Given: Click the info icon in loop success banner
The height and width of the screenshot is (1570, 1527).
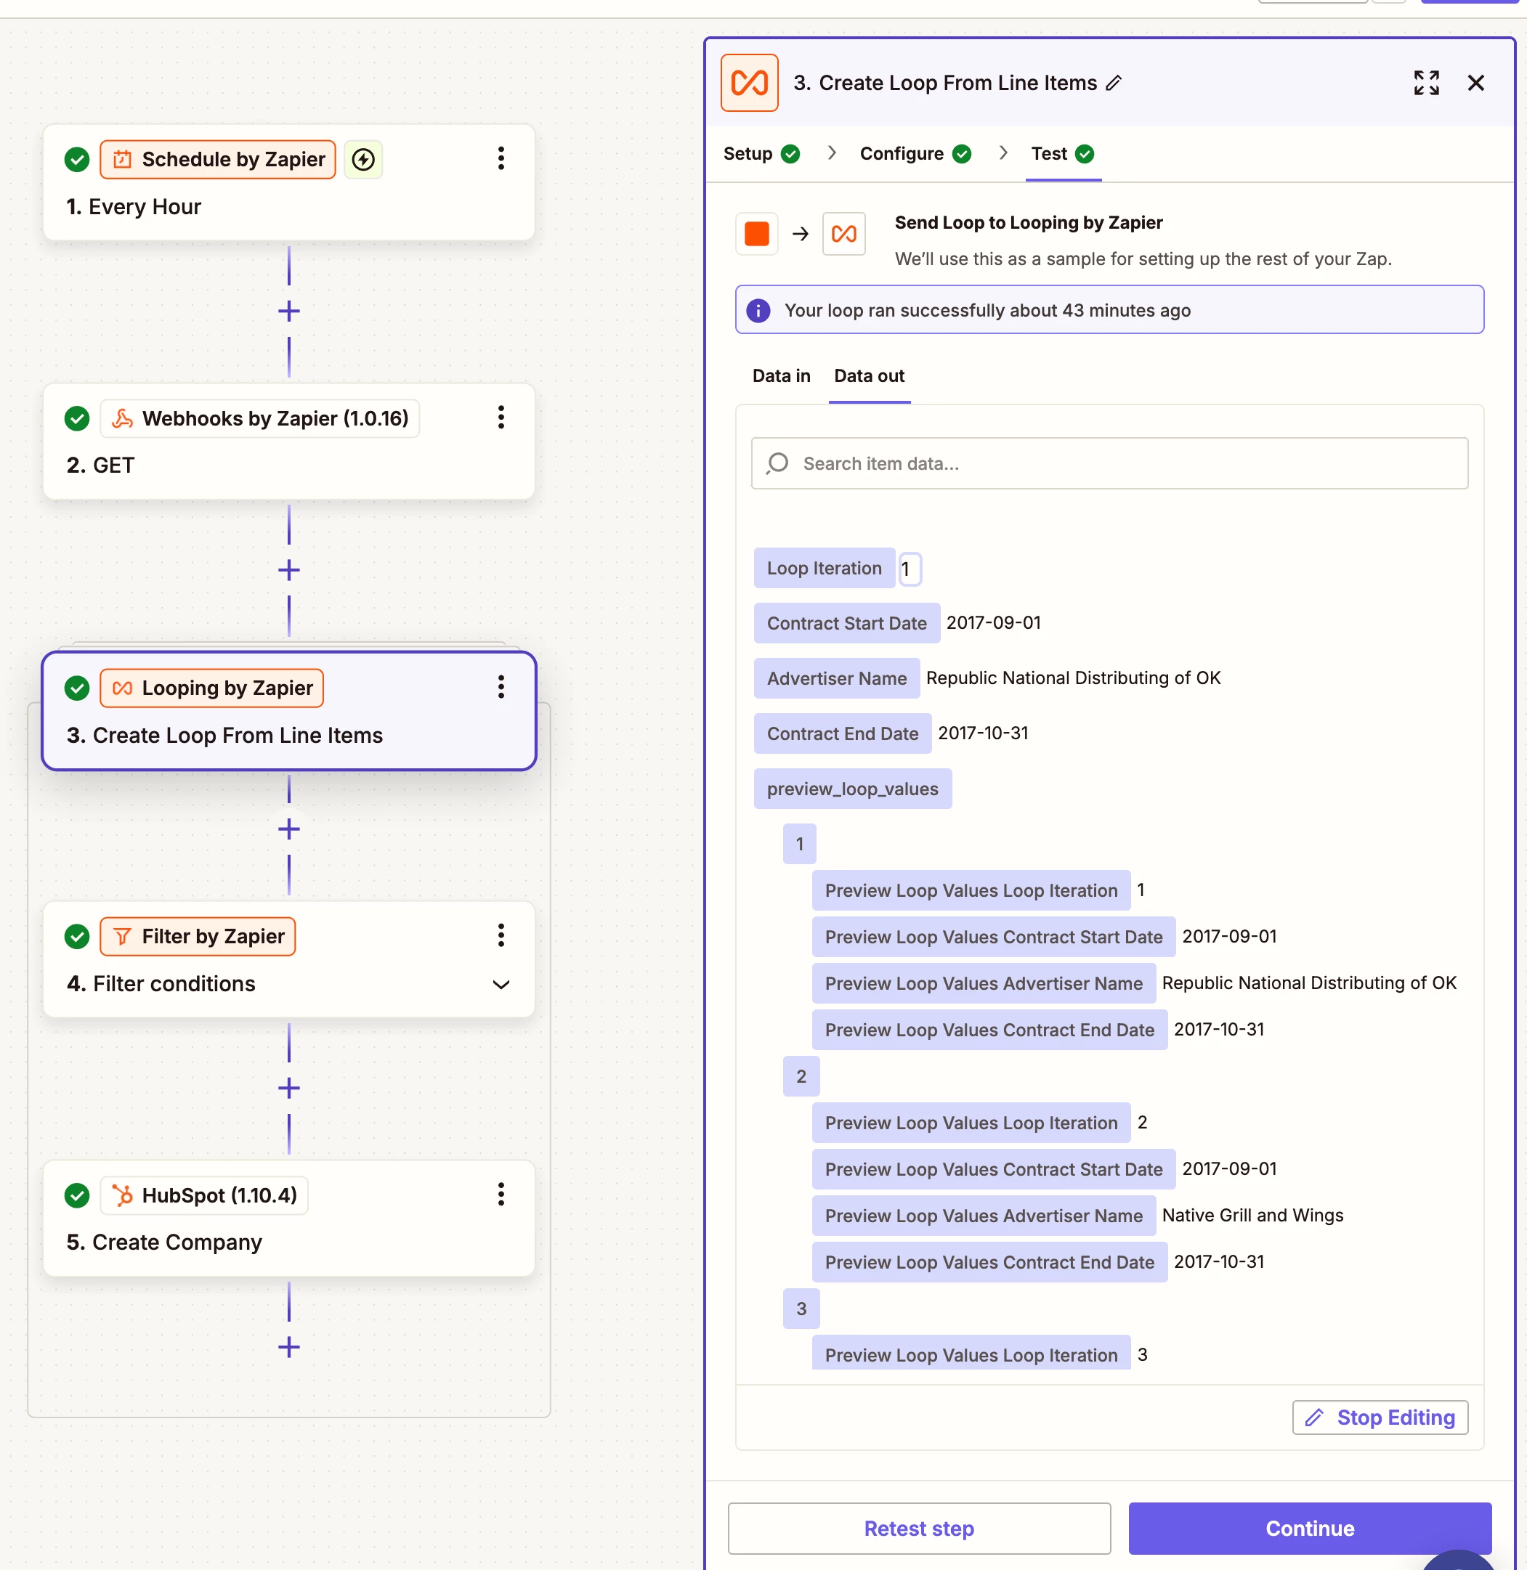Looking at the screenshot, I should tap(758, 310).
